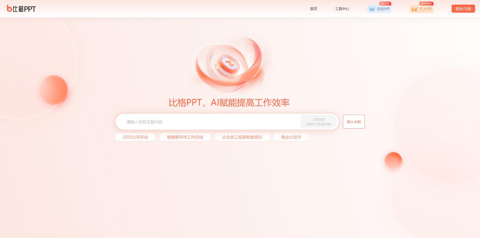Open the 首页 menu item
480x238 pixels.
[314, 9]
